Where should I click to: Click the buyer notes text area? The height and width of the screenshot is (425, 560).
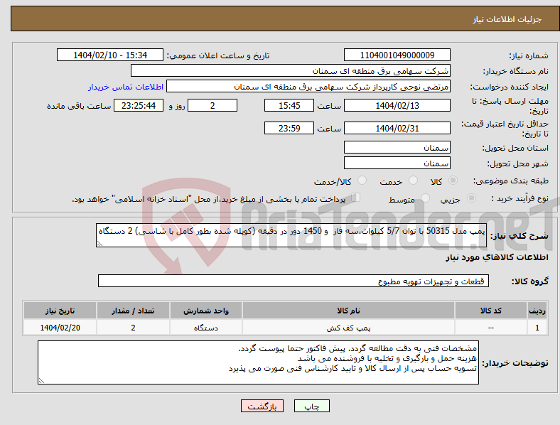258,362
